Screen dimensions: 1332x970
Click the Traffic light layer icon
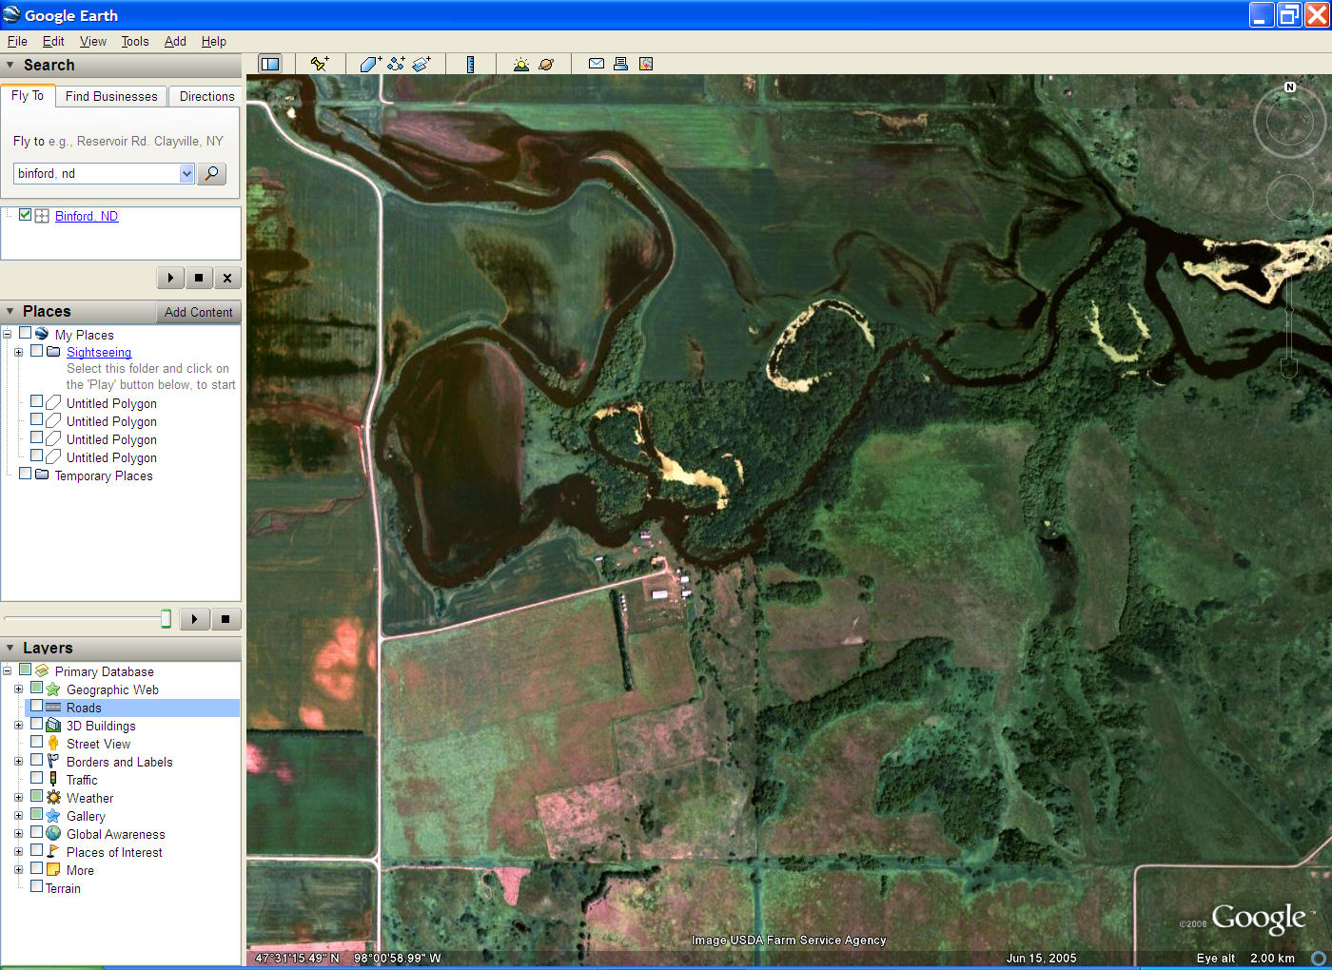click(x=53, y=779)
